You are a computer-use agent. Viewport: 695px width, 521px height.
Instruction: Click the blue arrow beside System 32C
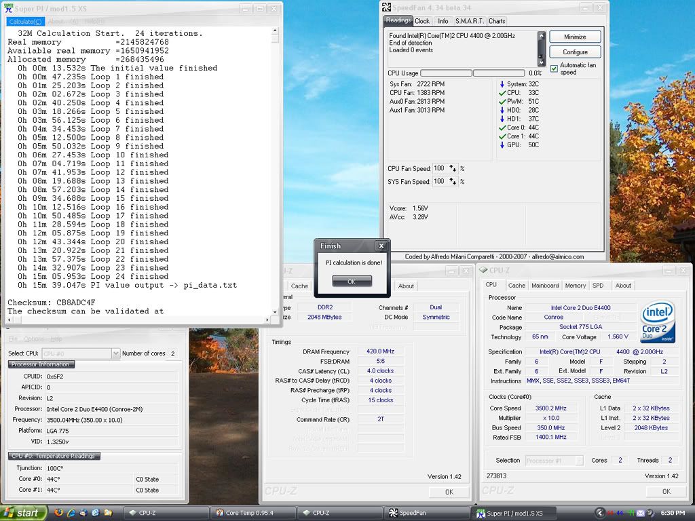[502, 84]
